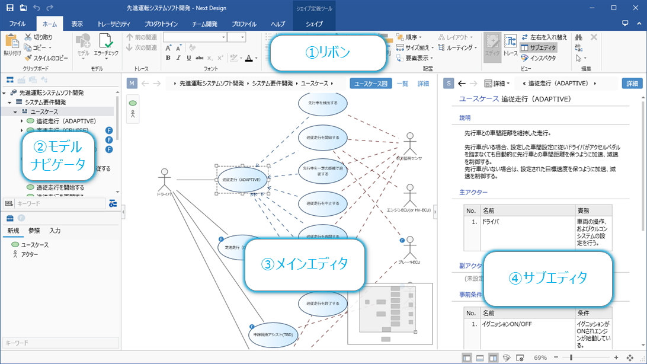Click the replace (ab→ac) editing icon

(579, 47)
